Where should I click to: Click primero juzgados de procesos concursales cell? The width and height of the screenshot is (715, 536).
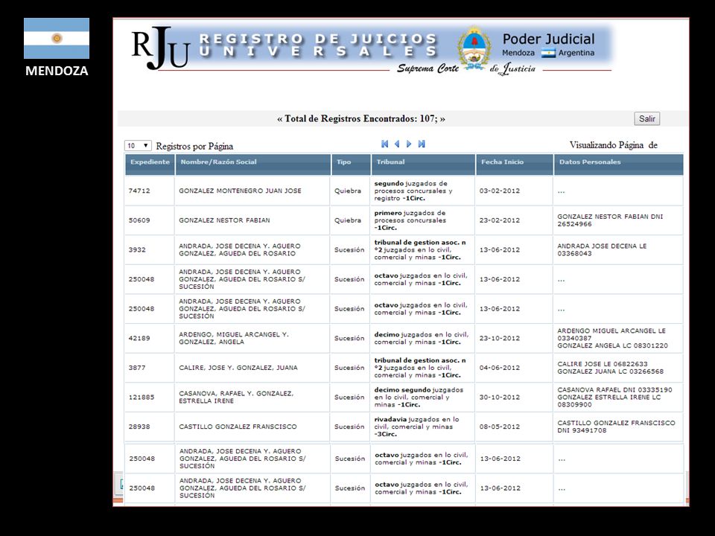[422, 220]
